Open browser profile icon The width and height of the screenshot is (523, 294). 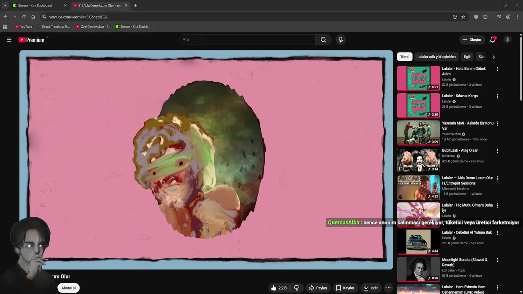(x=508, y=17)
